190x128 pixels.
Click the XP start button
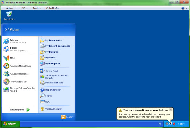(11, 124)
